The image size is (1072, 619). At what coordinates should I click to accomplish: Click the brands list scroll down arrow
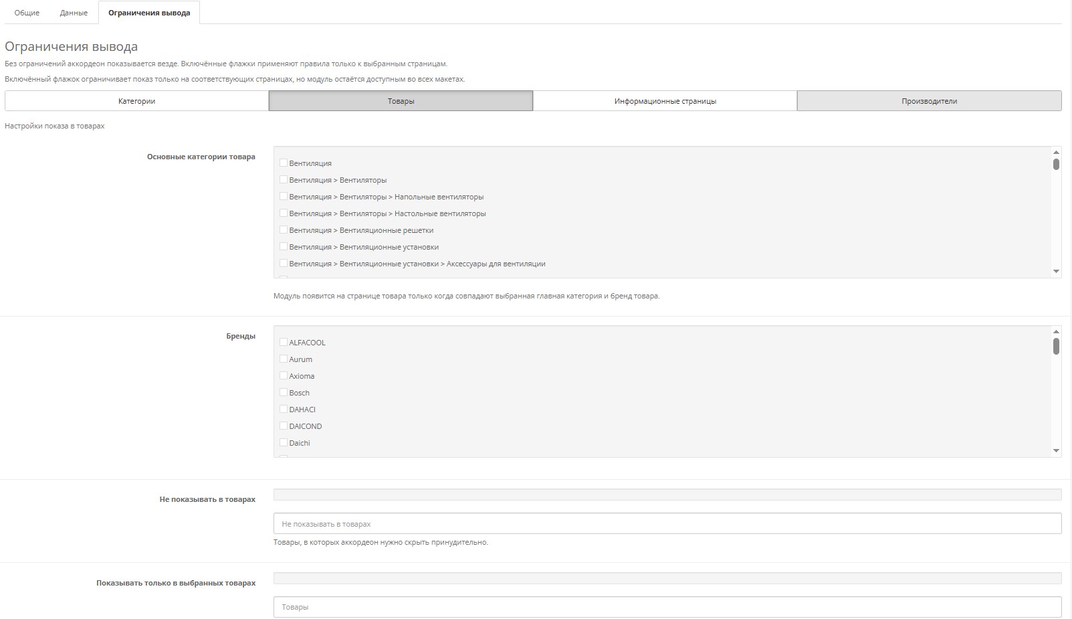pos(1056,451)
